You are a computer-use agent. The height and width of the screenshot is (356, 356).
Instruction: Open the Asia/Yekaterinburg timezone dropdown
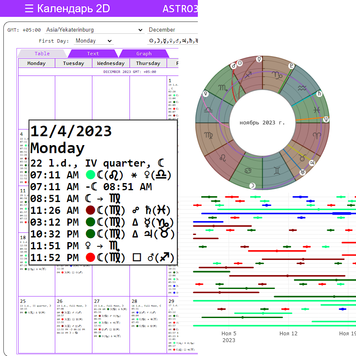tap(94, 30)
